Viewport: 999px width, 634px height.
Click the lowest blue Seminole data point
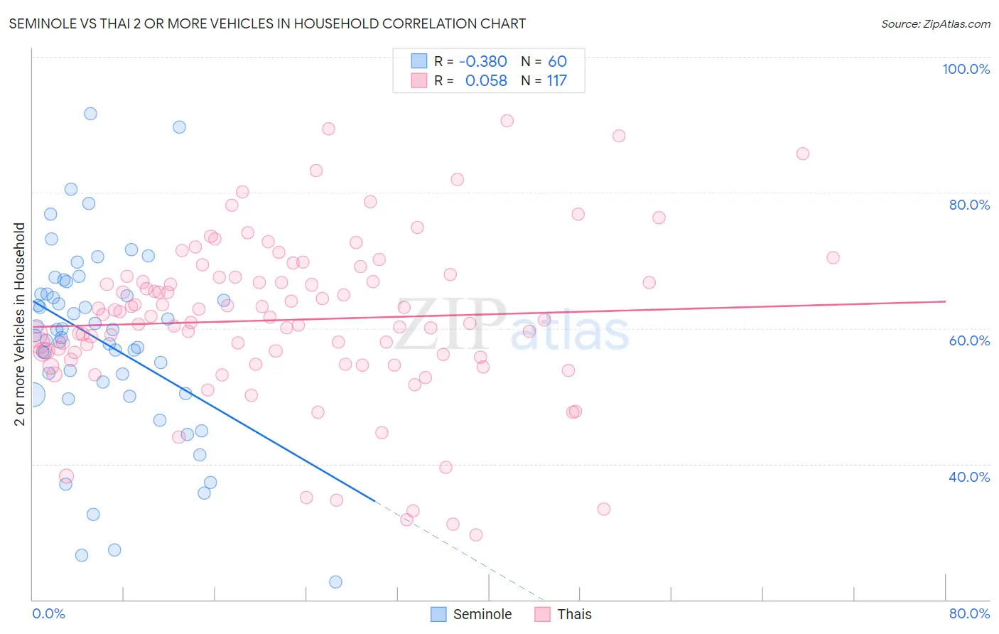click(x=335, y=581)
